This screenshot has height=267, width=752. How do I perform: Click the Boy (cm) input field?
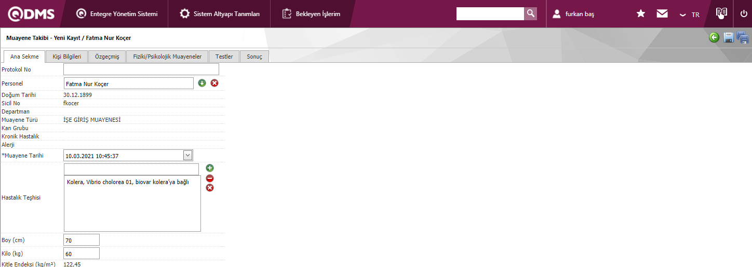(82, 240)
